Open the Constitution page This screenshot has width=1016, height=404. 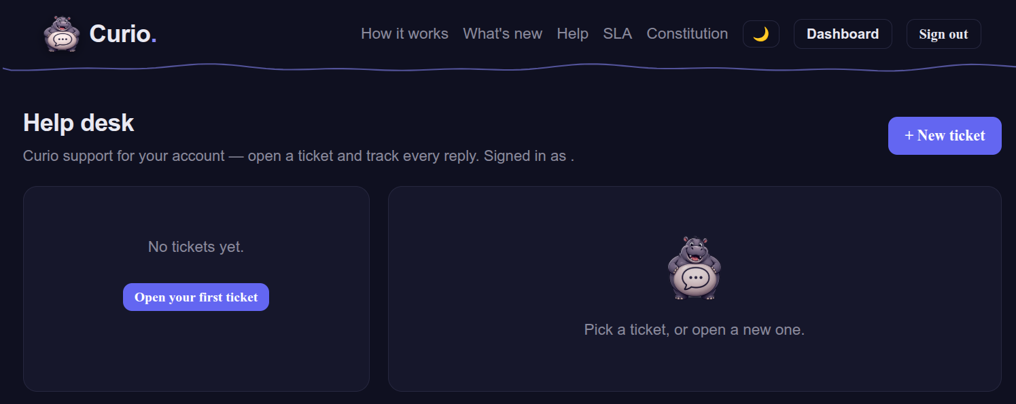tap(687, 34)
